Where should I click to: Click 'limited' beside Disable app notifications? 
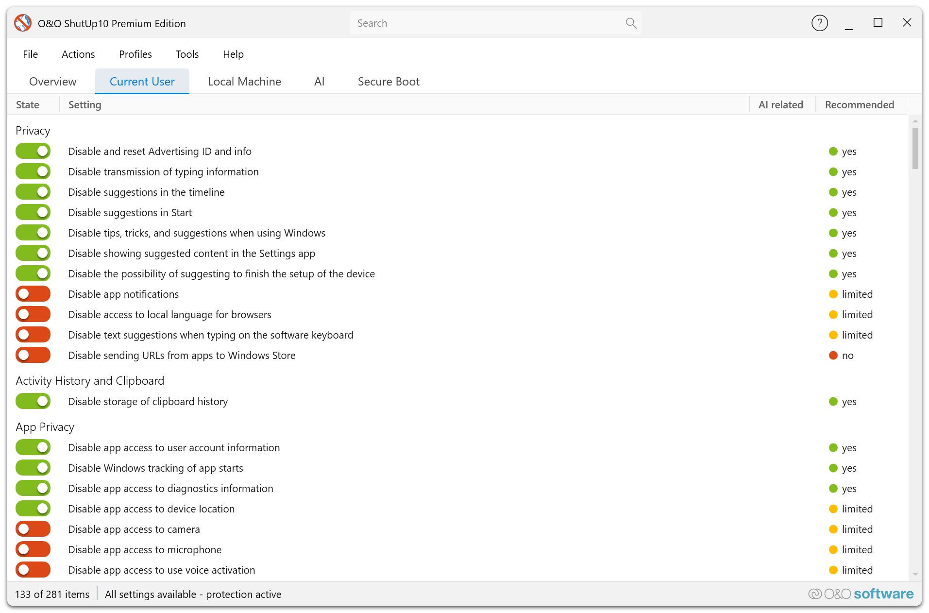[857, 294]
